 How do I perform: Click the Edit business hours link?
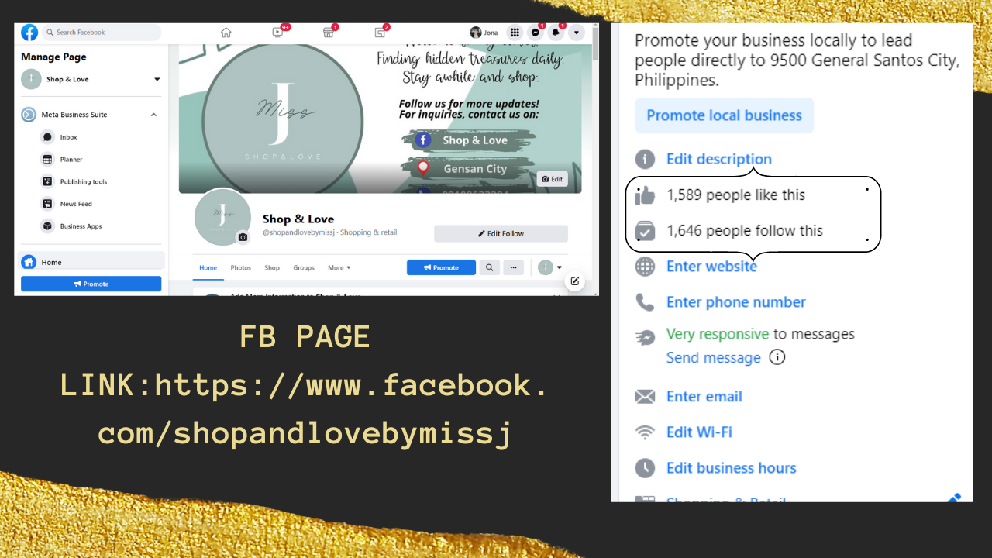coord(732,468)
